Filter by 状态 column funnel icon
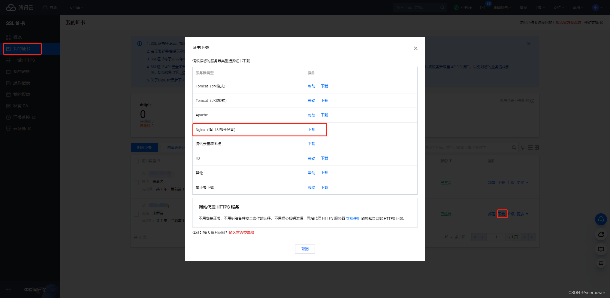This screenshot has height=298, width=610. click(451, 161)
